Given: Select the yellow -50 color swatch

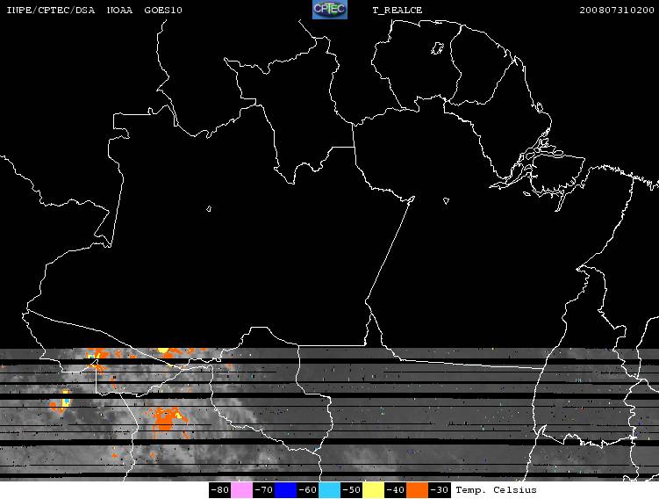Looking at the screenshot, I should tap(373, 490).
